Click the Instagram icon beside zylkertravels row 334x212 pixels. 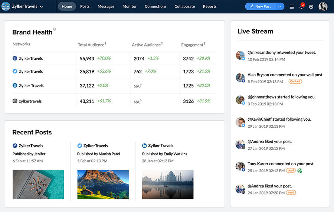[x=15, y=101]
